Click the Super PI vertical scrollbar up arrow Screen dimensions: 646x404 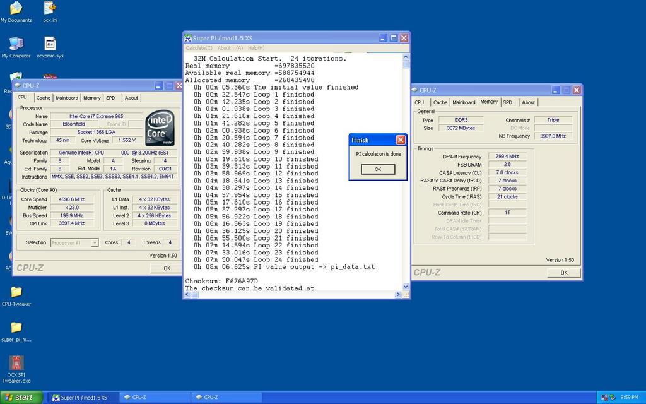406,57
